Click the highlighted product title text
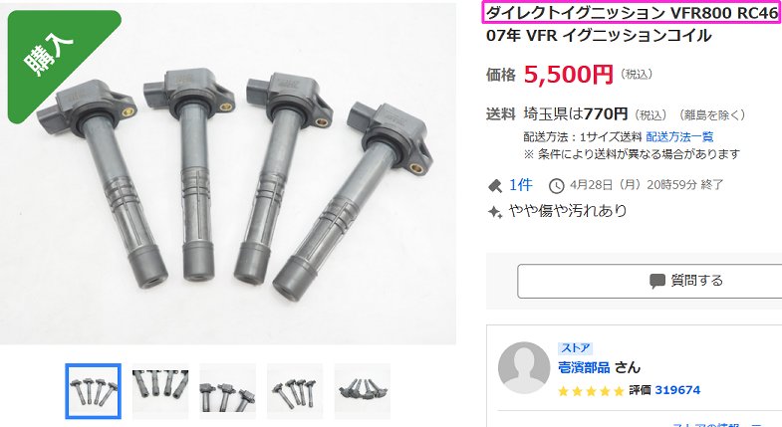The width and height of the screenshot is (782, 427). pos(631,13)
